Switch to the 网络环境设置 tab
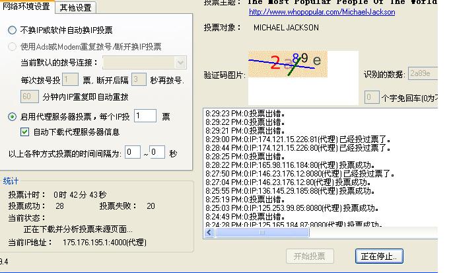 click(27, 7)
